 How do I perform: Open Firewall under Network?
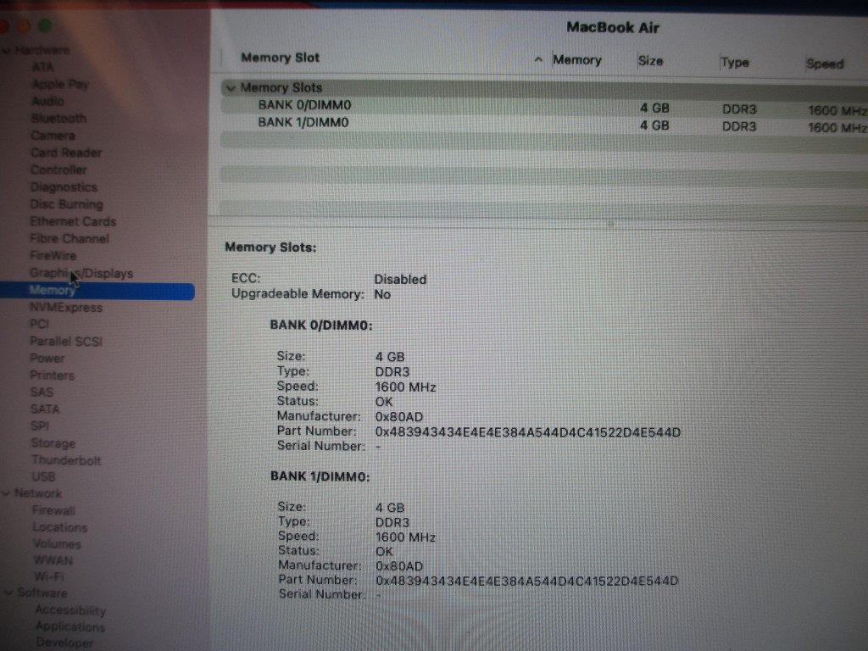pos(53,510)
